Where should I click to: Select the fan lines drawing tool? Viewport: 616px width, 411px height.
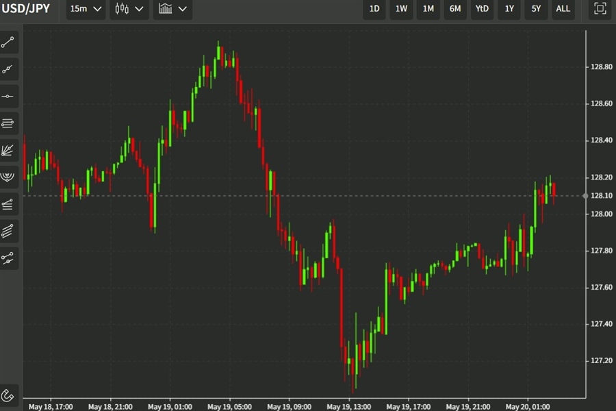[9, 150]
